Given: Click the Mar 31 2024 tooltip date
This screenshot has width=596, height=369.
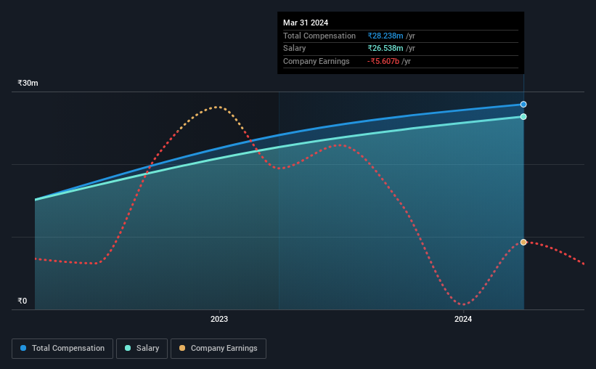Looking at the screenshot, I should [306, 23].
